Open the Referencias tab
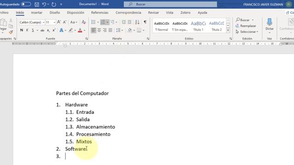 (100, 12)
